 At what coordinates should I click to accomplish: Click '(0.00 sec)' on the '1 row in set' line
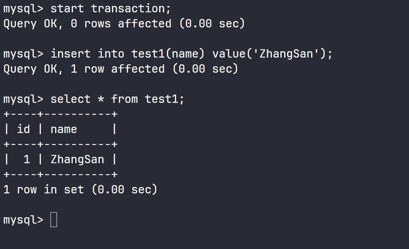[124, 189]
